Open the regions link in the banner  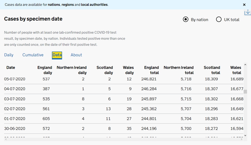(x=68, y=5)
